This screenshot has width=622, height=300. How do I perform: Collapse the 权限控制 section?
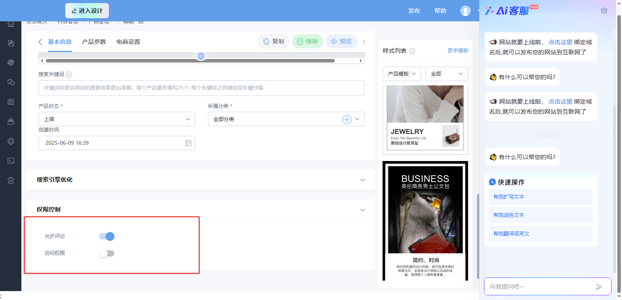[201, 210]
